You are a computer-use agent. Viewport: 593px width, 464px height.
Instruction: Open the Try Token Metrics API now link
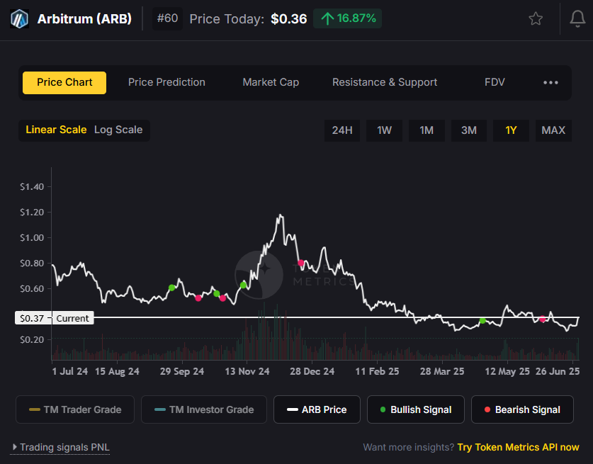click(x=518, y=448)
